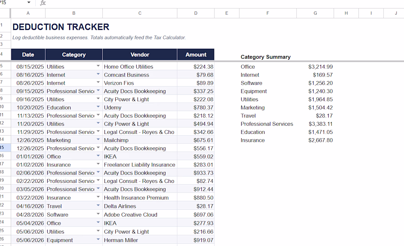
Task: Open category dropdown for Home Office Utilities row
Action: pyautogui.click(x=98, y=66)
